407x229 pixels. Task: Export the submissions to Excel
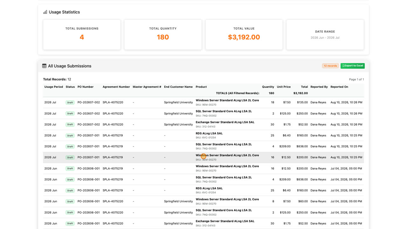pyautogui.click(x=353, y=66)
